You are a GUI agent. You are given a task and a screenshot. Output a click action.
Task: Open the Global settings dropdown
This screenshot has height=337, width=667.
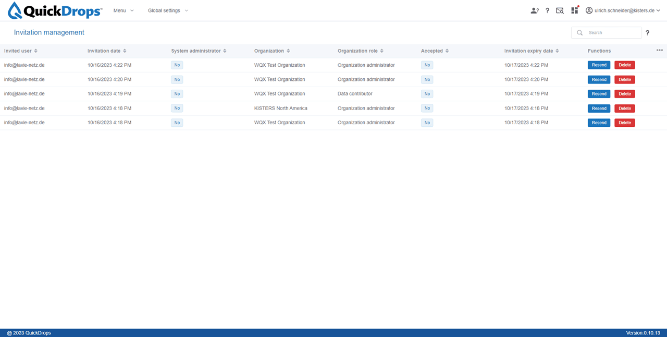[x=168, y=10]
